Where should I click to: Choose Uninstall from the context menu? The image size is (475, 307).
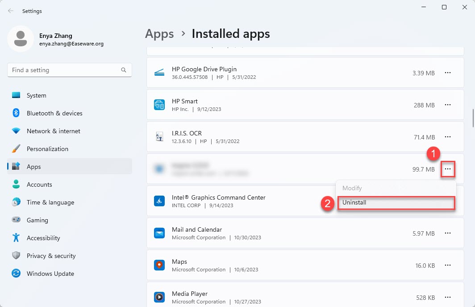click(396, 203)
